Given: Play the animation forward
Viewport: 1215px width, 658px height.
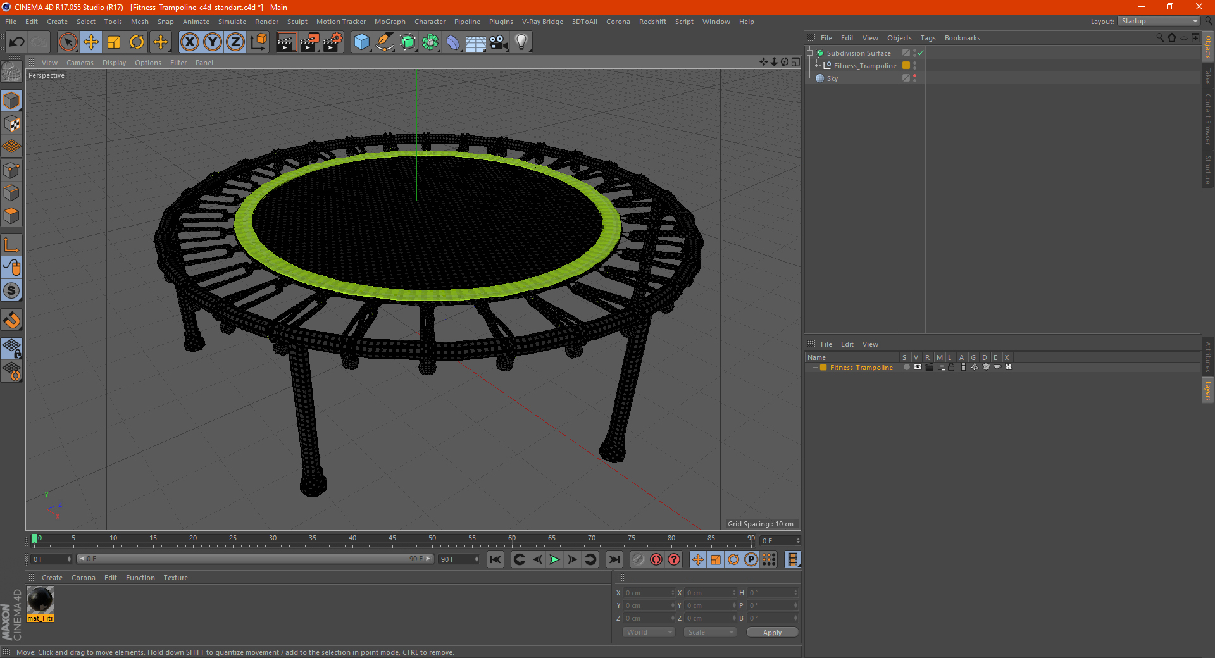Looking at the screenshot, I should pyautogui.click(x=554, y=559).
